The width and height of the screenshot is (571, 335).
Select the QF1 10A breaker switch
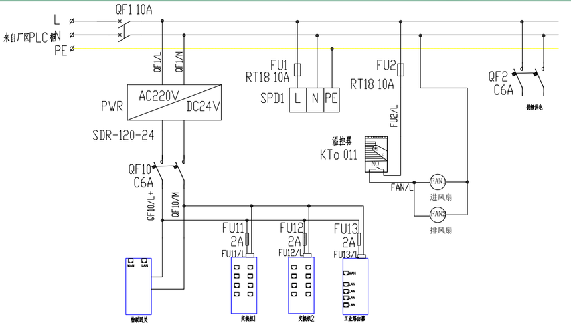point(124,28)
